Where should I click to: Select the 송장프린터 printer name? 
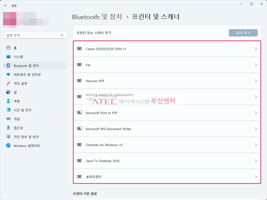(x=93, y=177)
